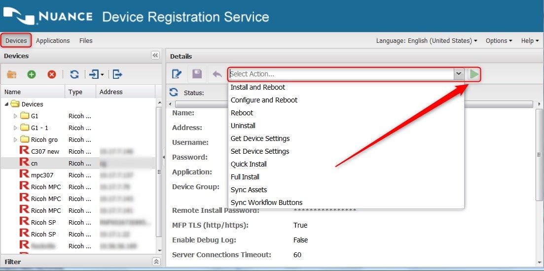Open the Options menu

pyautogui.click(x=499, y=40)
